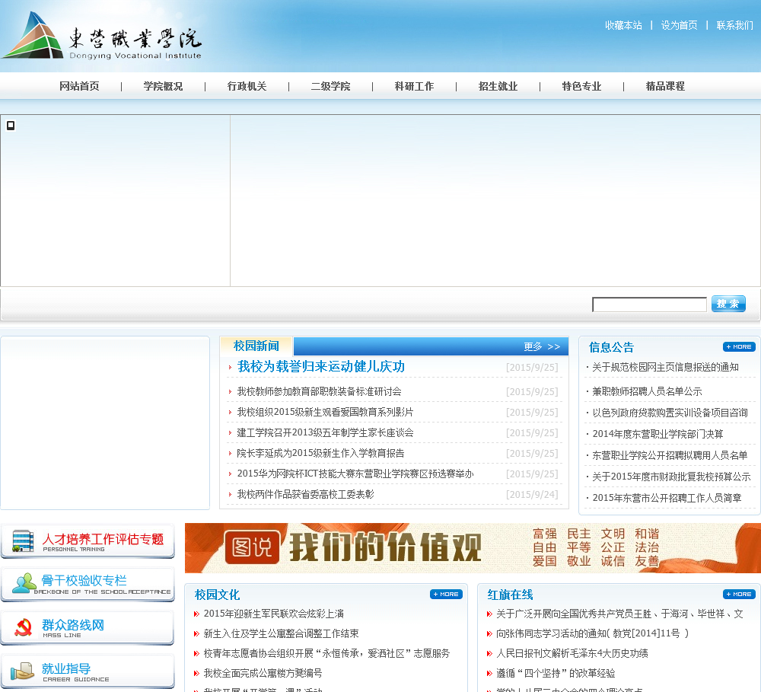Click the 红旗在线 section title
Screen dimensions: 761x692
(510, 595)
